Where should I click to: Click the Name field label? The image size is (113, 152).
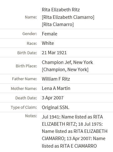(31, 17)
